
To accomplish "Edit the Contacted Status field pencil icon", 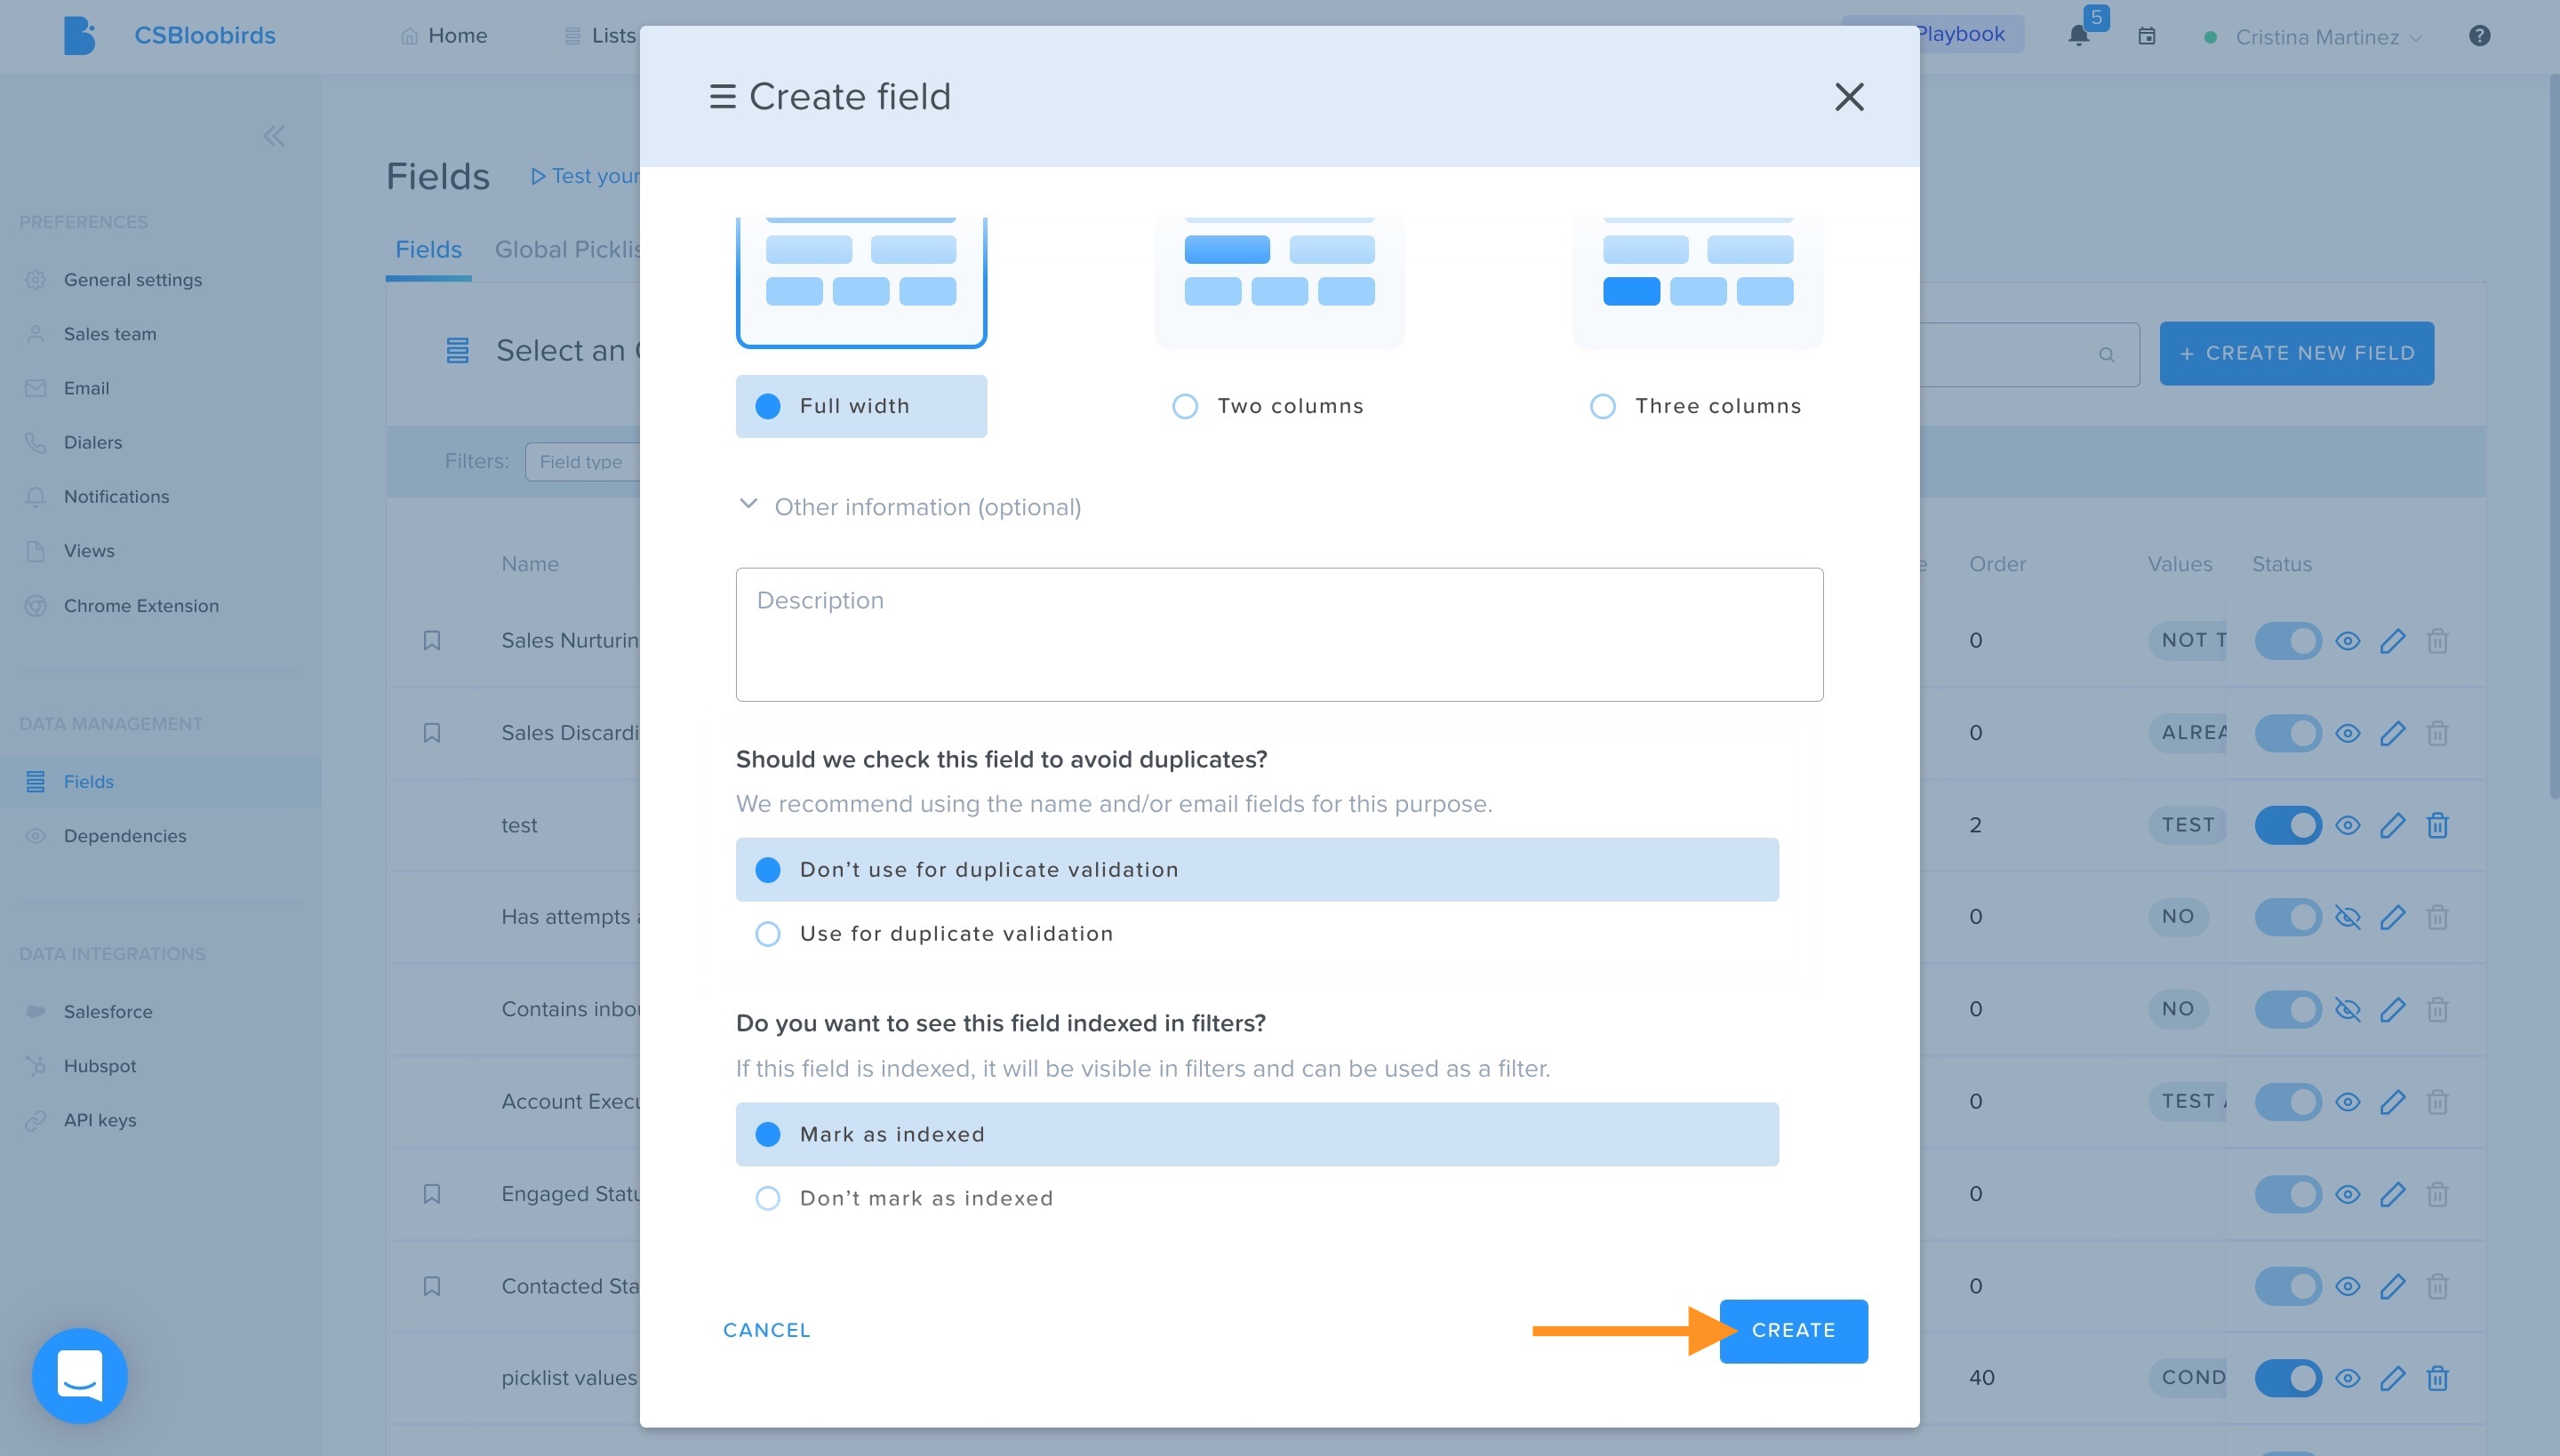I will (x=2392, y=1286).
